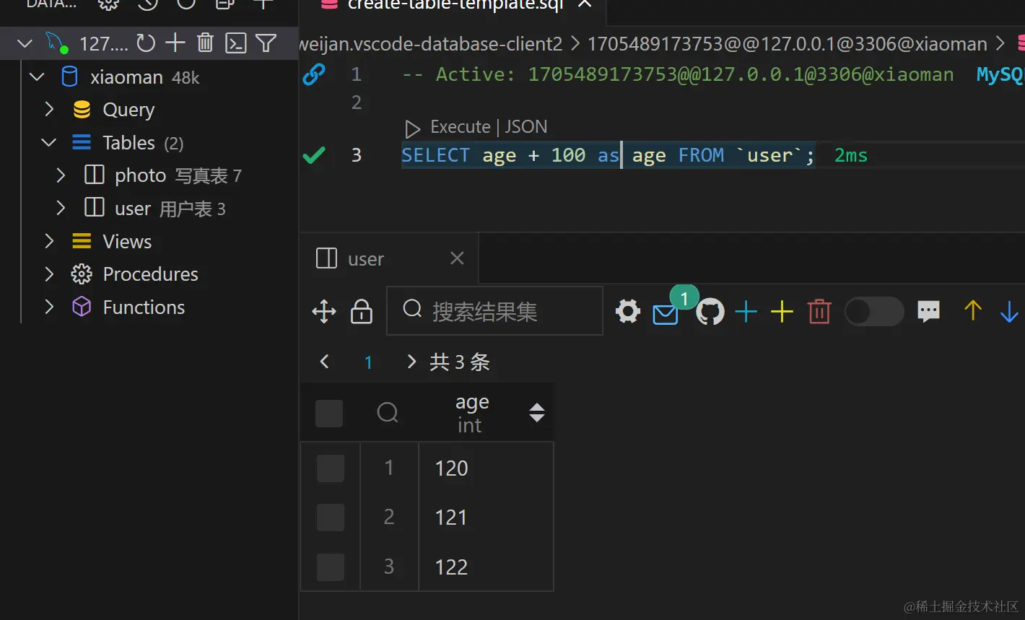Expand the Procedures node
Screen dimensions: 1025x620
[49, 274]
